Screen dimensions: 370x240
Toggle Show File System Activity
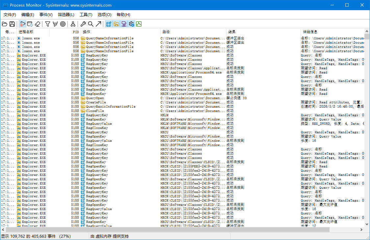[x=116, y=24]
